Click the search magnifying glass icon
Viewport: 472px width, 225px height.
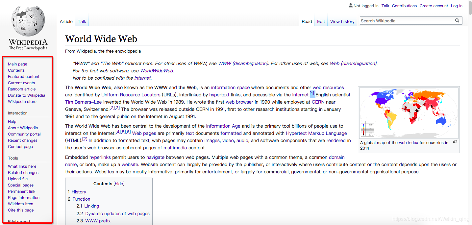click(x=457, y=20)
